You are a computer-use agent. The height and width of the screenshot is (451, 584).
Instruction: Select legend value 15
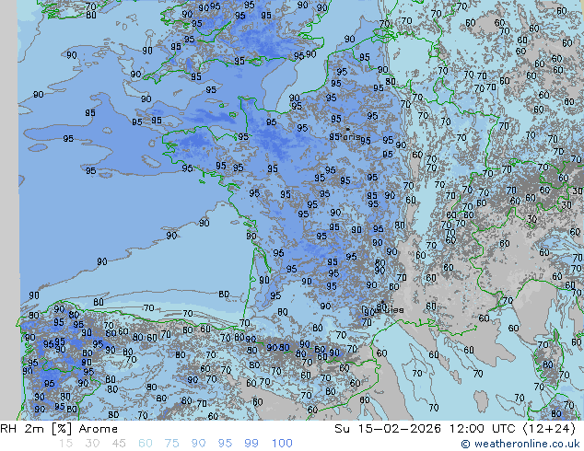65,444
